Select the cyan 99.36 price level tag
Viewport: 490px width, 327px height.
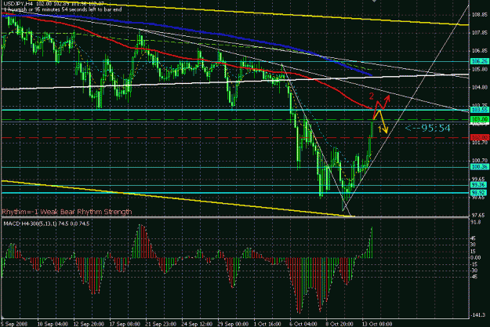point(479,185)
